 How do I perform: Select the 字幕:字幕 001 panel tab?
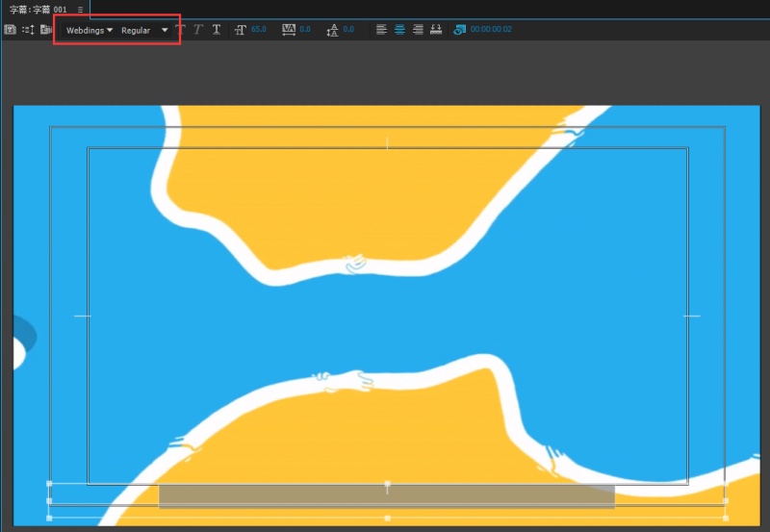[x=38, y=10]
